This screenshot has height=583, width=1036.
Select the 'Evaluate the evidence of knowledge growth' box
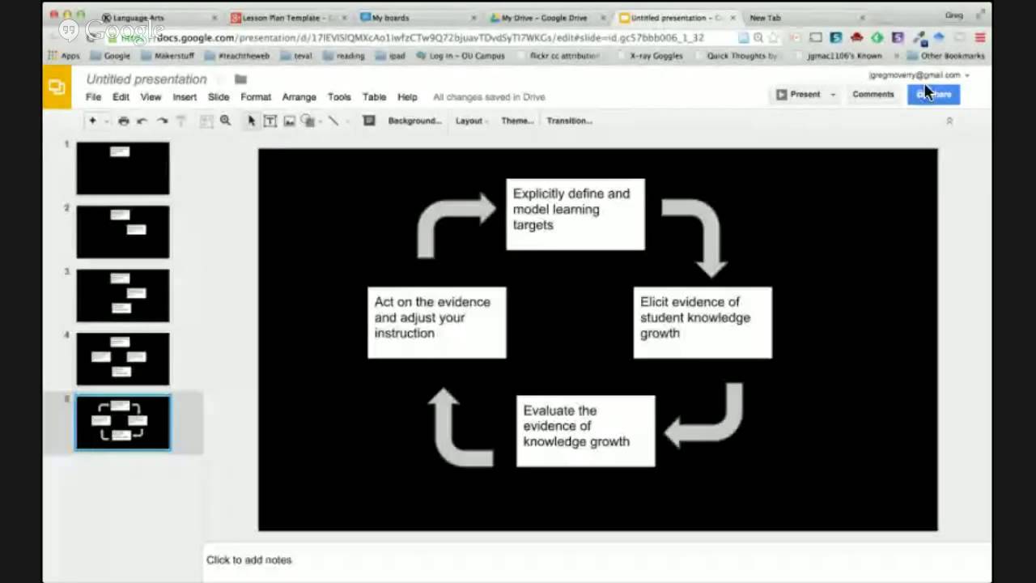point(586,431)
